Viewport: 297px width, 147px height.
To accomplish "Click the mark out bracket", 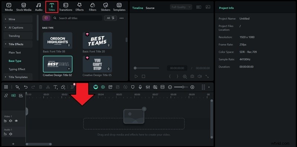I will point(177,76).
